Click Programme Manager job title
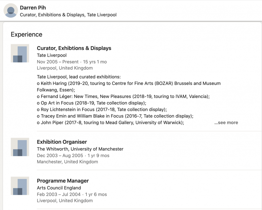The height and width of the screenshot is (210, 262). 63,181
